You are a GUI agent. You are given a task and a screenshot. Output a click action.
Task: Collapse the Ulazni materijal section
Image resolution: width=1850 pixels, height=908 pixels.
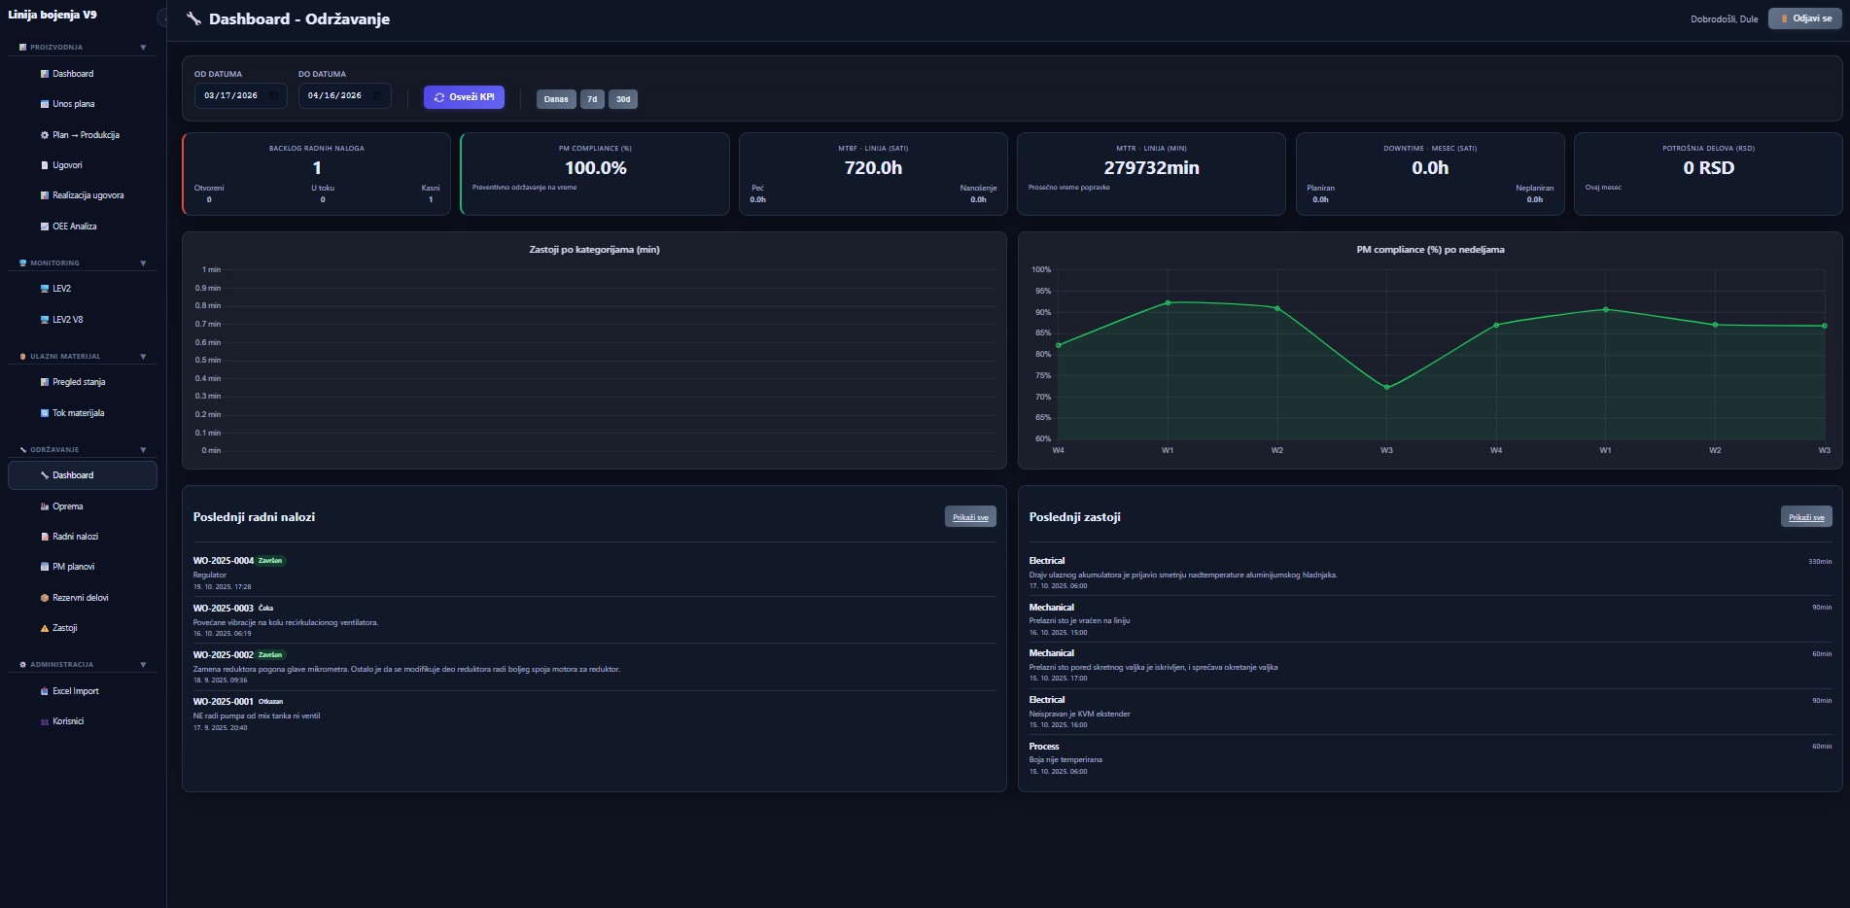pos(143,356)
